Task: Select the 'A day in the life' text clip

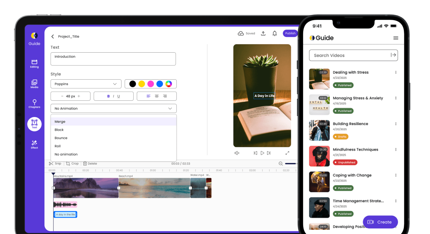Action: 65,215
